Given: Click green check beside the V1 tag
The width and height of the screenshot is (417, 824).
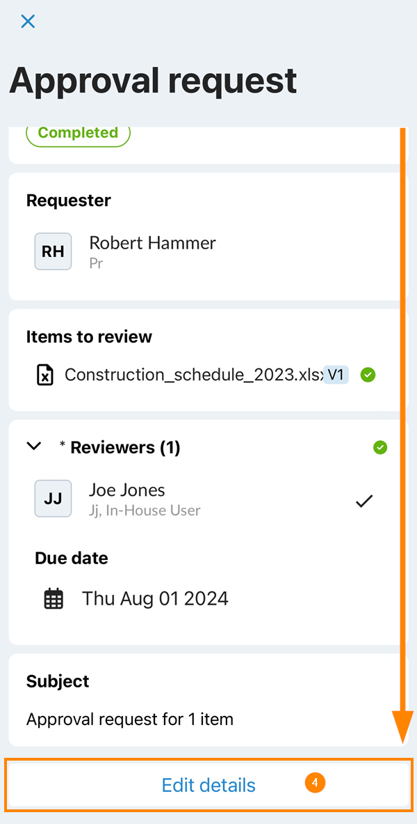Looking at the screenshot, I should tap(368, 375).
